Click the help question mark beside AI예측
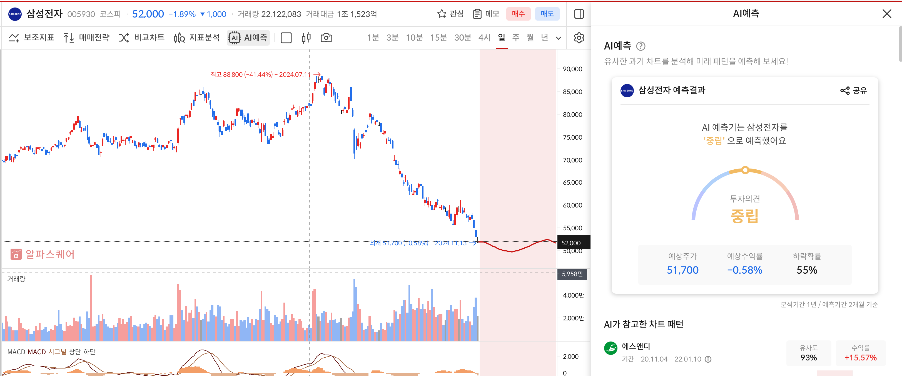 641,46
